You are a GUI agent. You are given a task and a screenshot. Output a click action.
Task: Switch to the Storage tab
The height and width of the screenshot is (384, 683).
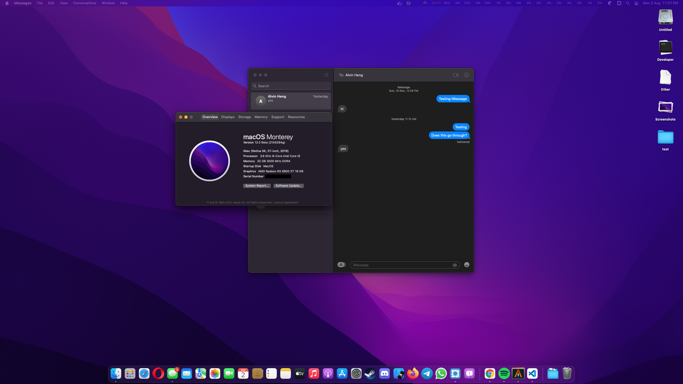point(244,117)
